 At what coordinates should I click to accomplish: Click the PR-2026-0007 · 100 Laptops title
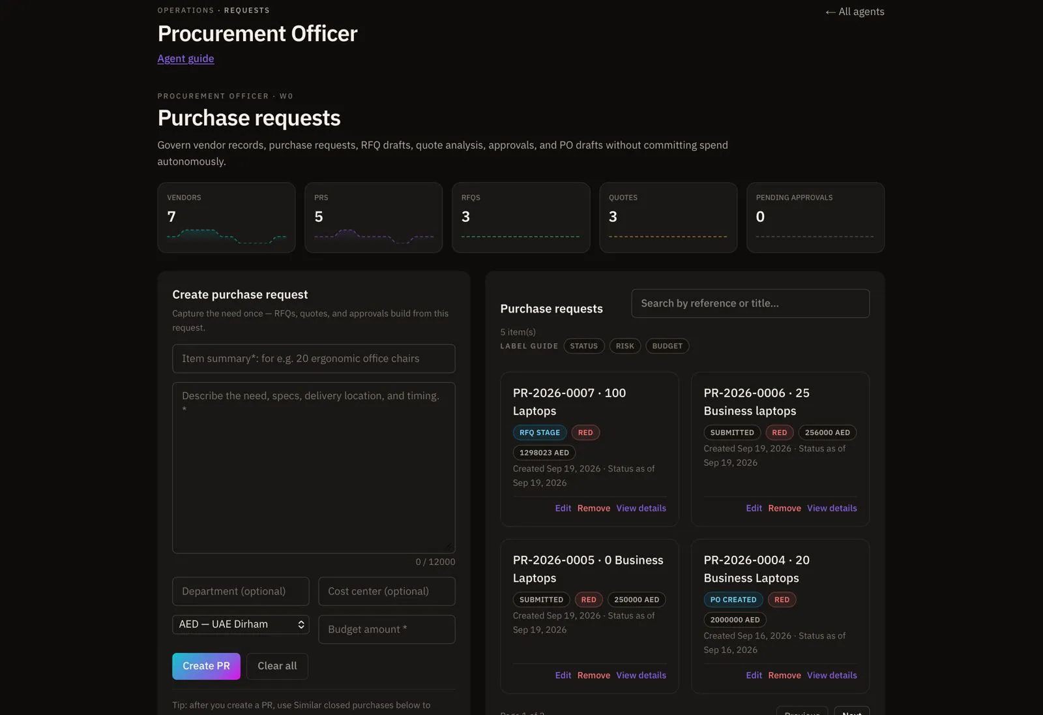point(569,402)
